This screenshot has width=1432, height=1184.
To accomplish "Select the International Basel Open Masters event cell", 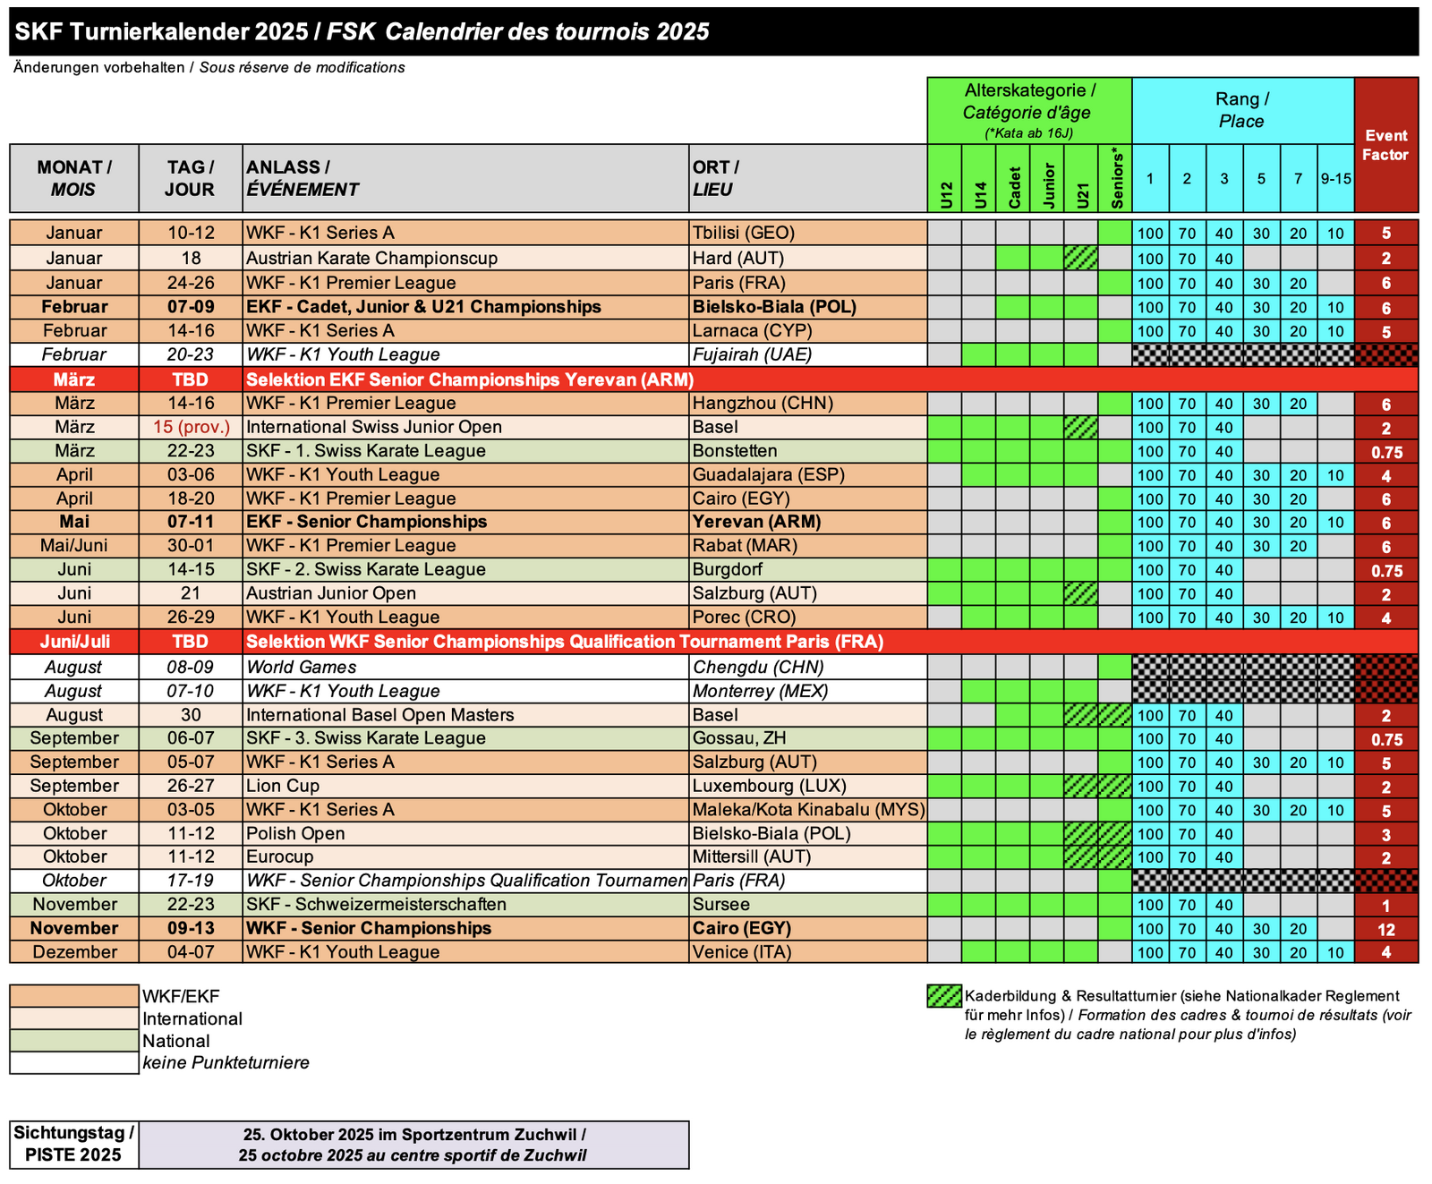I will coord(465,715).
